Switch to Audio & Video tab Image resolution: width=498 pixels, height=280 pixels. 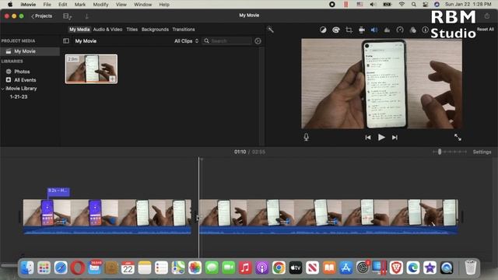107,30
